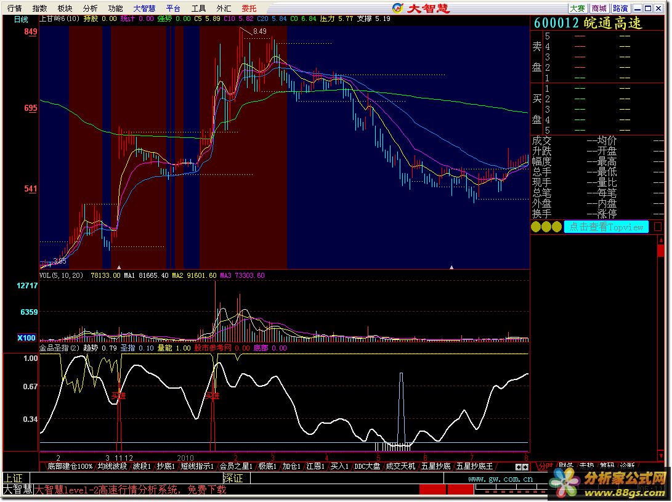Minimize the 大智慧 window

638,9
